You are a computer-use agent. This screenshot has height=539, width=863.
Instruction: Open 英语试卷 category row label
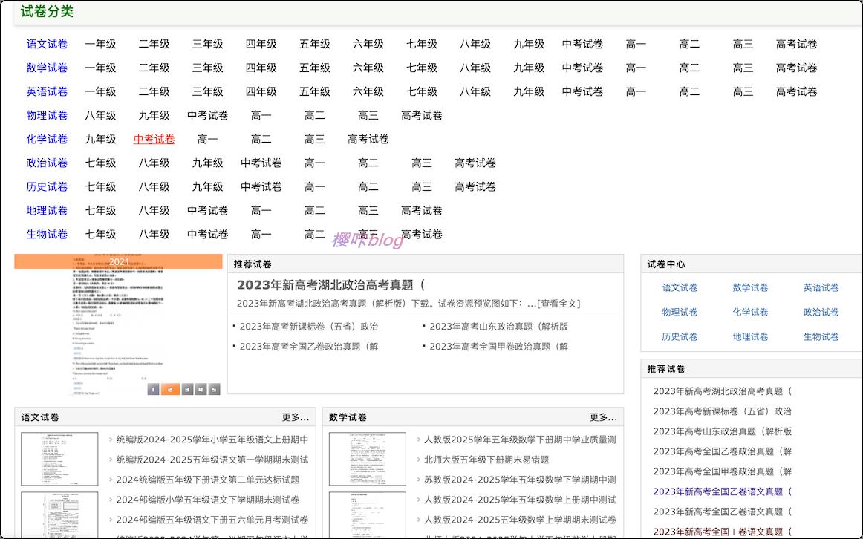[47, 91]
